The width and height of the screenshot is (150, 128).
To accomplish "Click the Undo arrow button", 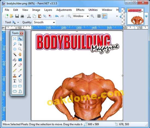I will coord(57,16).
